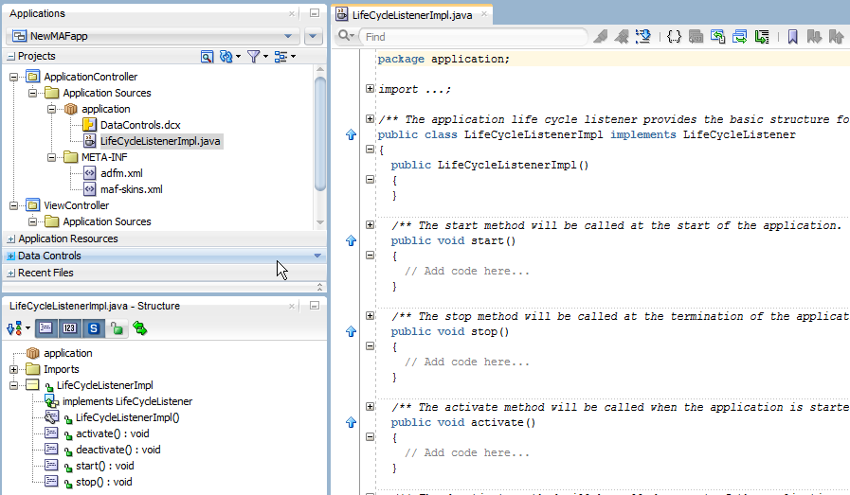Collapse the application package node
Viewport: 850px width, 495px height.
click(51, 110)
